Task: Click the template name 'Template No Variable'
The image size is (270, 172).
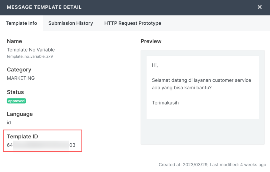Action: click(x=31, y=50)
